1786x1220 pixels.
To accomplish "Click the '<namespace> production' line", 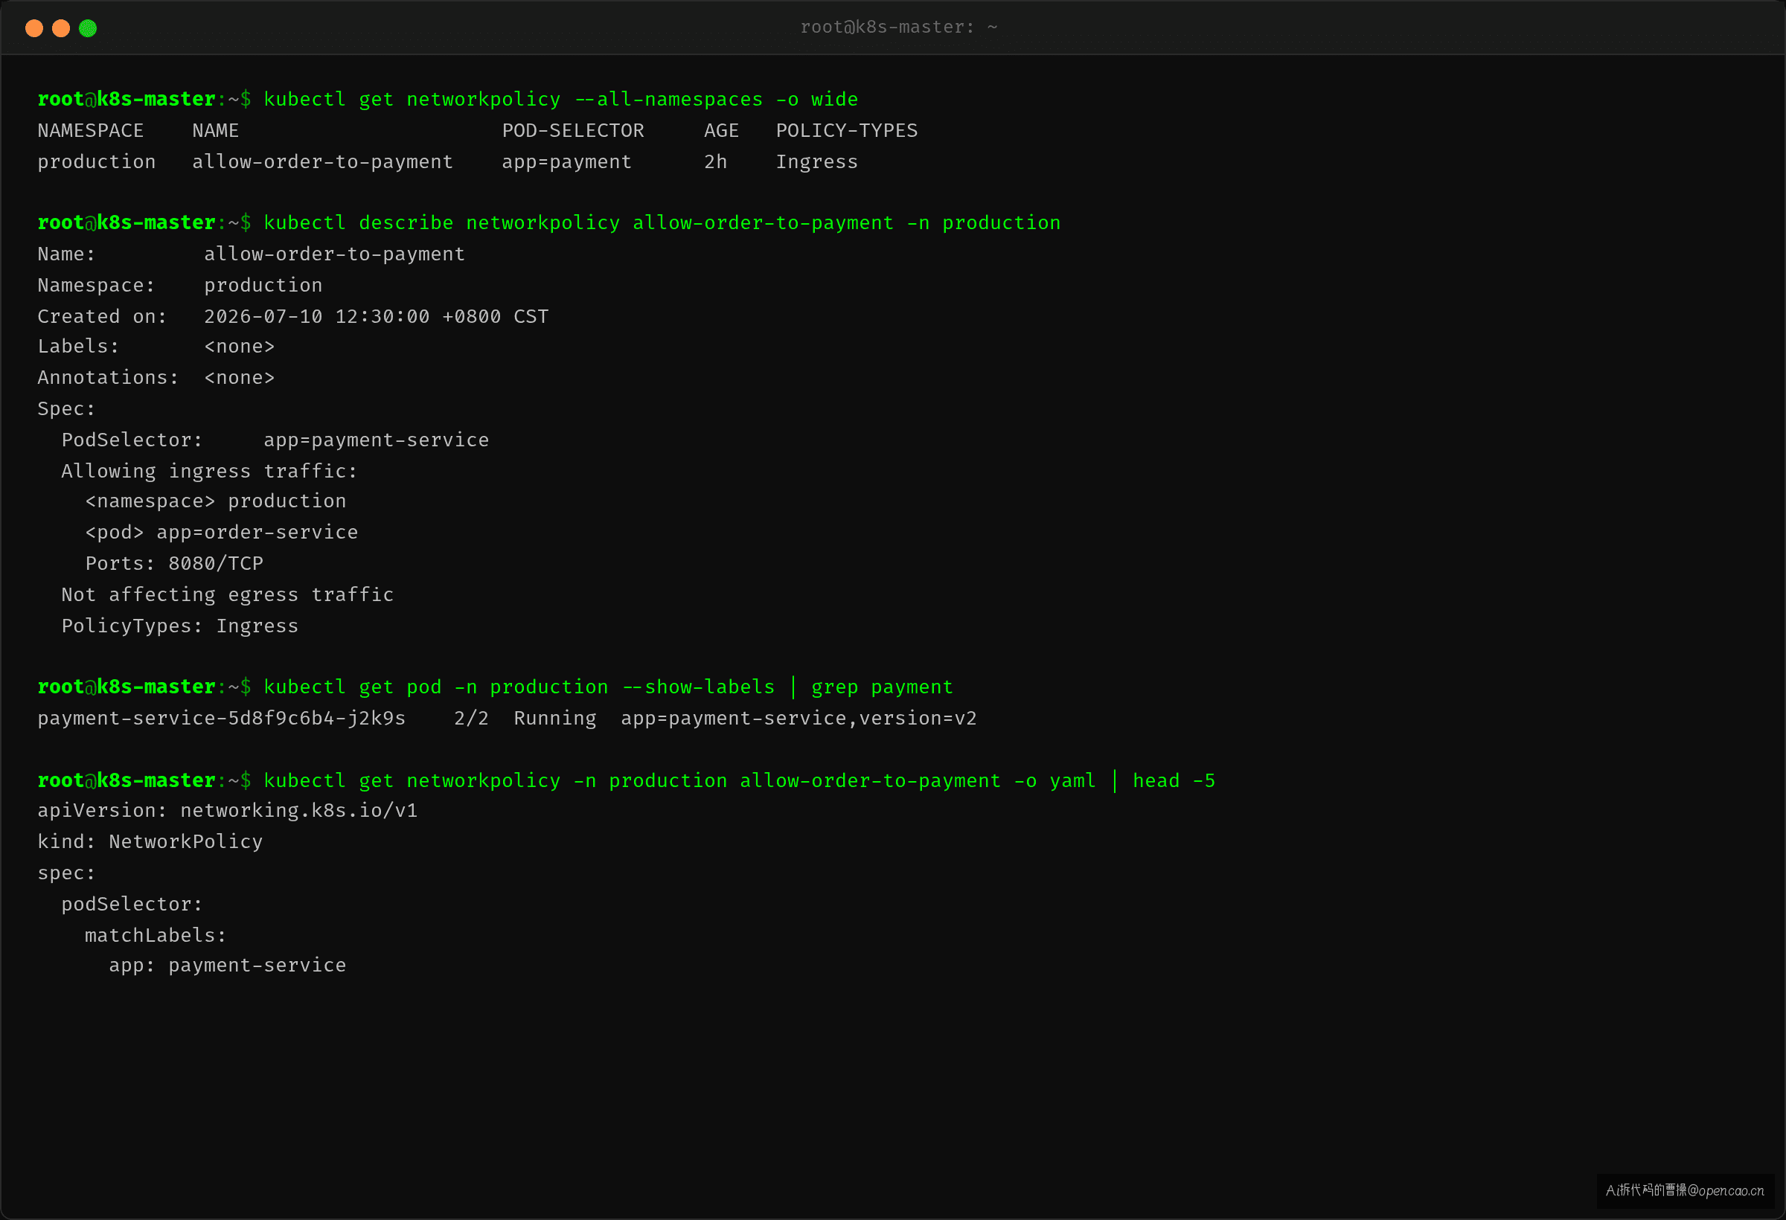I will 215,501.
